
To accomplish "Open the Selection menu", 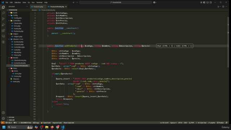I will click(x=18, y=3).
